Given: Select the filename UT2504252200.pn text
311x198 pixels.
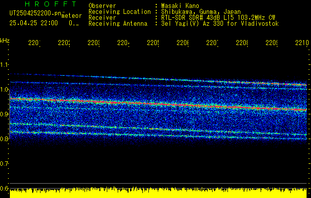Looking at the screenshot, I should [x=35, y=13].
